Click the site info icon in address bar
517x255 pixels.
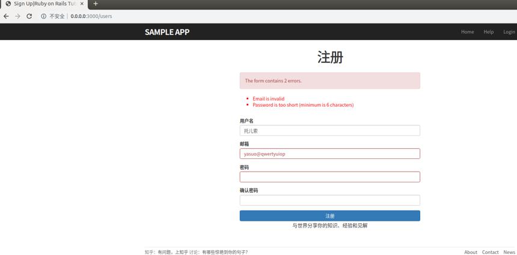[43, 16]
